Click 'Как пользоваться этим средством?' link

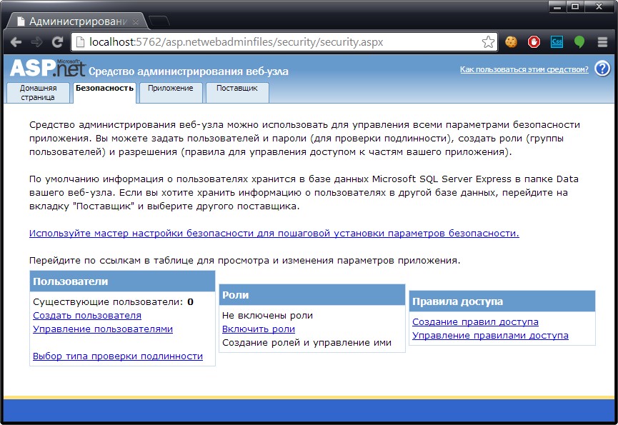[x=524, y=69]
